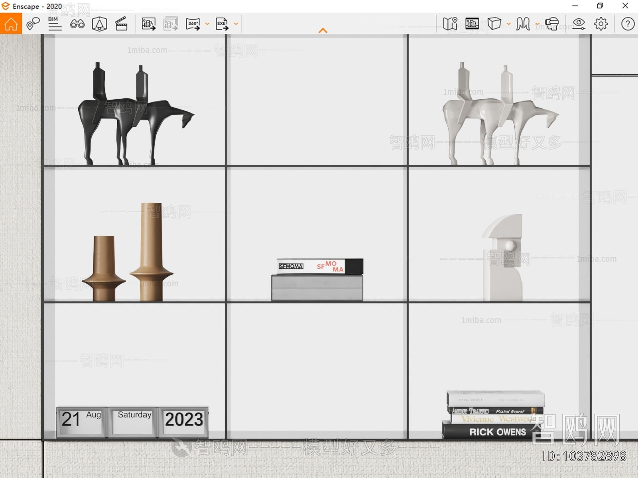Screen dimensions: 638x478
Task: Click the navigation mode wings icon
Action: 523,24
